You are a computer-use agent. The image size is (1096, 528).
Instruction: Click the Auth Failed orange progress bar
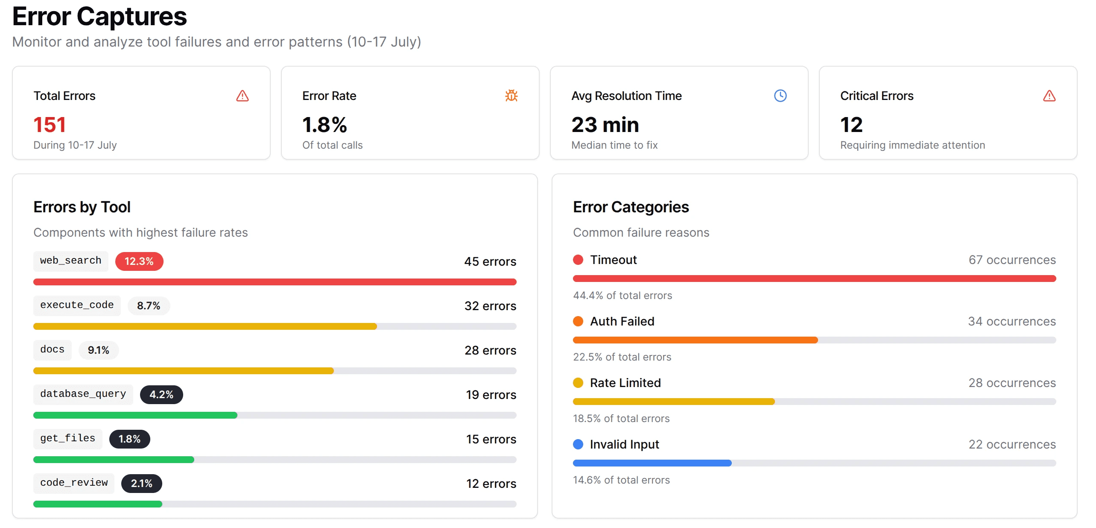click(695, 340)
